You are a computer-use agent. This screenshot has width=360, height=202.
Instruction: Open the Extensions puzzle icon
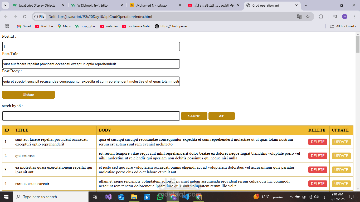pos(321,17)
